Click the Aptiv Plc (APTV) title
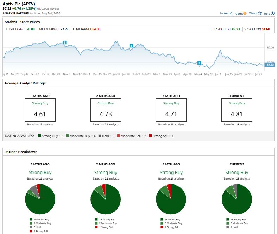This screenshot has width=277, height=234. 19,4
